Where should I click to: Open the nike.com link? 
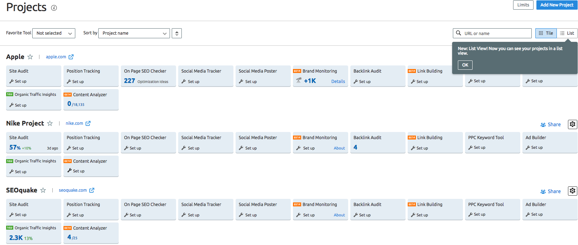[74, 123]
